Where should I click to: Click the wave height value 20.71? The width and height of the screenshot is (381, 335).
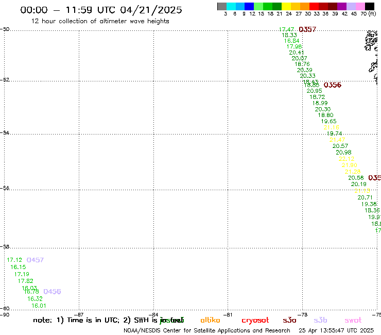365,197
